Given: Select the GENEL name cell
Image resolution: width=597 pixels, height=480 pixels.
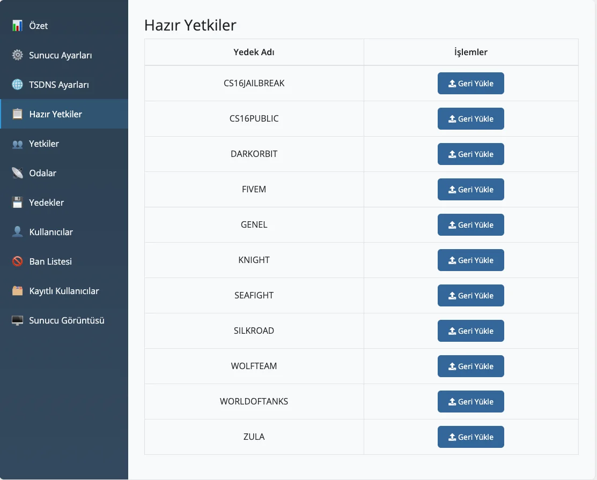Looking at the screenshot, I should coord(254,225).
